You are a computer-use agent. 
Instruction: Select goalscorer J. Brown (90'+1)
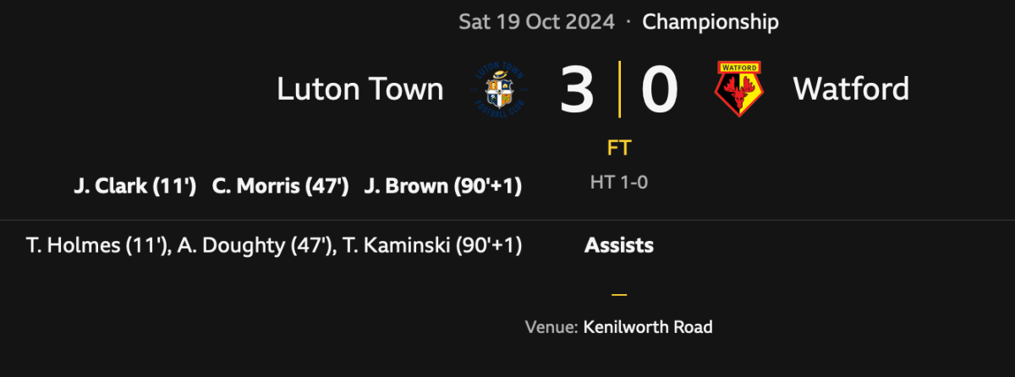coord(442,187)
